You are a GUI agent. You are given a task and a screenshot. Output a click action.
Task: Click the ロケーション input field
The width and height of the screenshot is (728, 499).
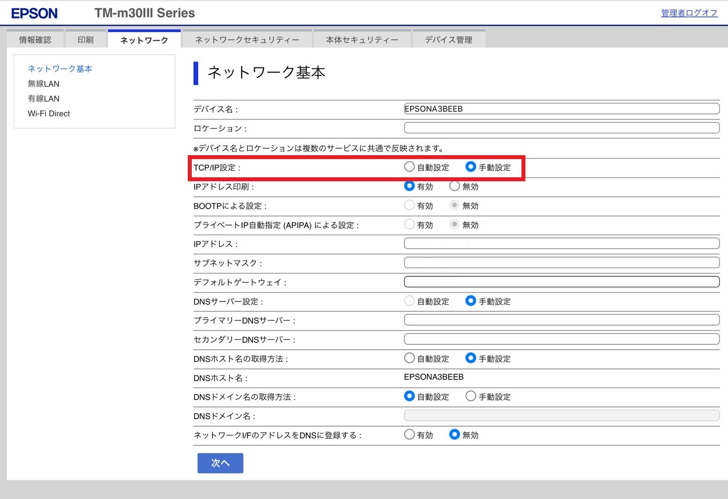pos(561,128)
